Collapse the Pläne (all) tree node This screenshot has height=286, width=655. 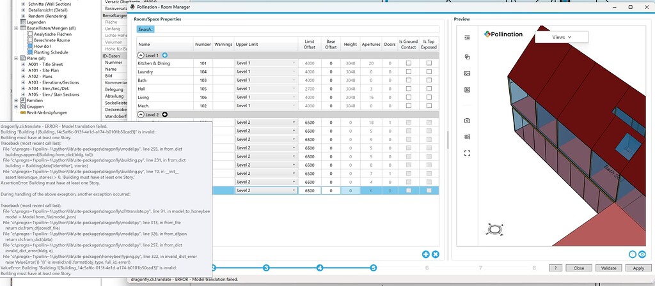pyautogui.click(x=17, y=58)
